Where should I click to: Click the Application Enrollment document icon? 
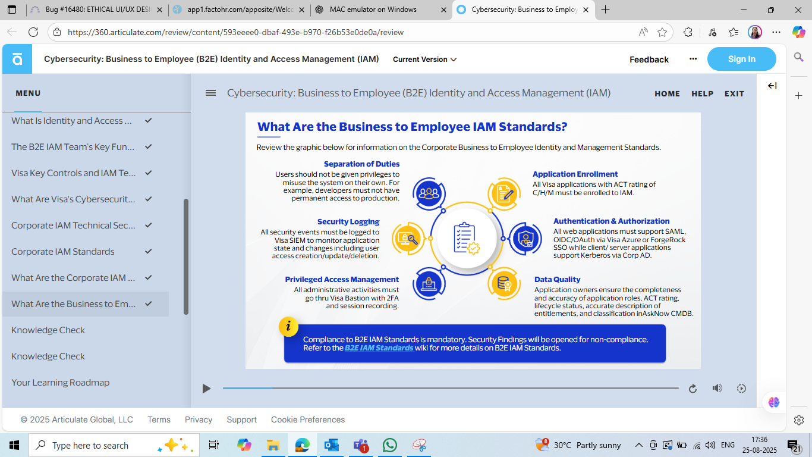point(504,193)
